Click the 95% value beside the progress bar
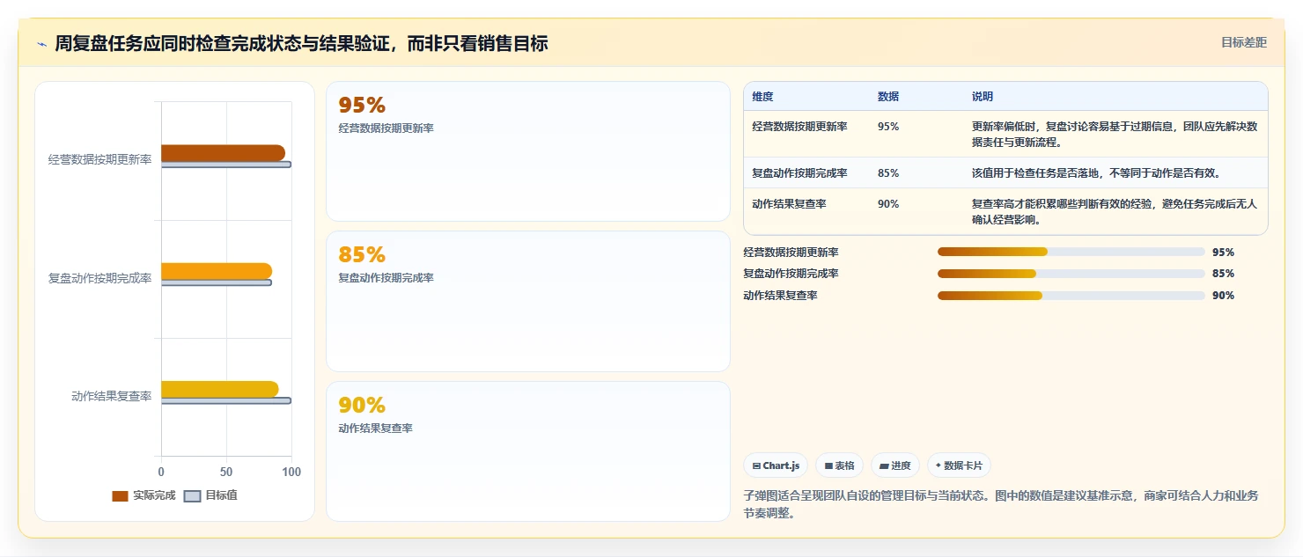Screen dimensions: 1303x557 click(1223, 252)
